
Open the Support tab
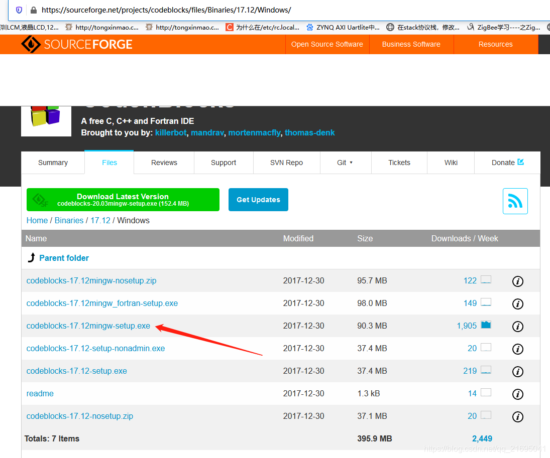pyautogui.click(x=224, y=163)
